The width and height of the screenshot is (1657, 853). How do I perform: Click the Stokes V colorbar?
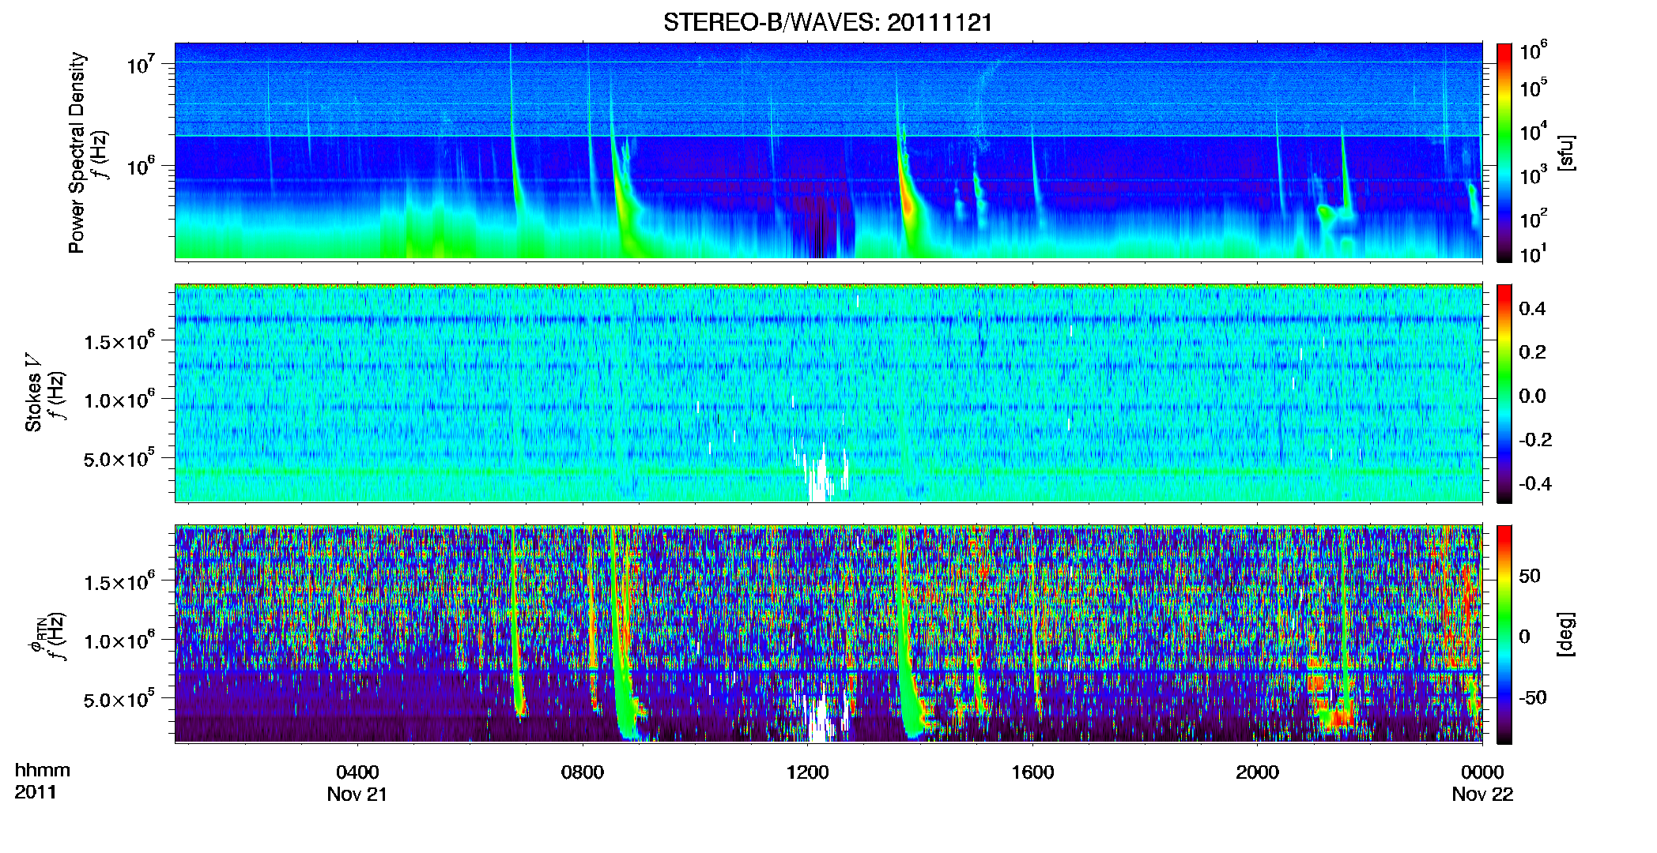(x=1504, y=393)
